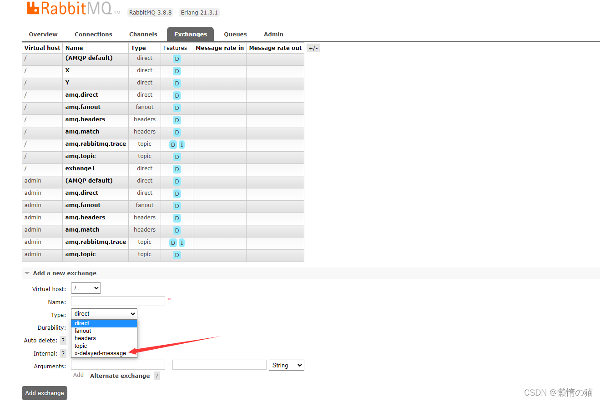This screenshot has width=600, height=401.
Task: Click the Type column header
Action: coord(138,48)
